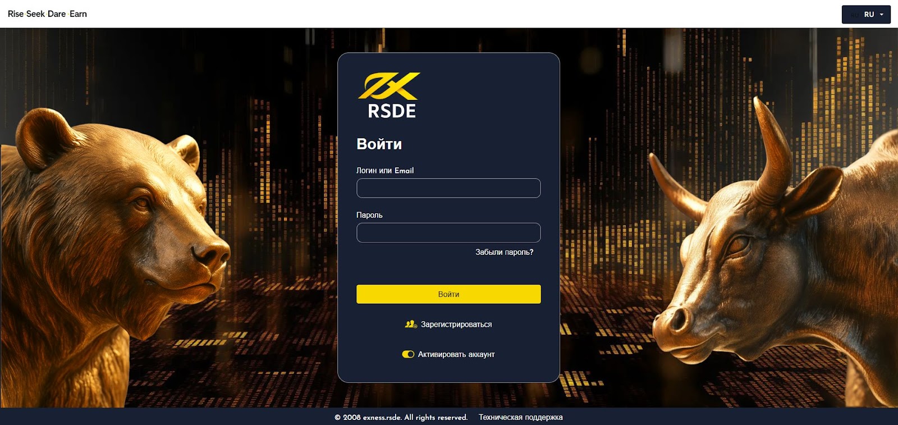Click the exness.rsde copyright footer text
Image resolution: width=898 pixels, height=425 pixels.
401,417
